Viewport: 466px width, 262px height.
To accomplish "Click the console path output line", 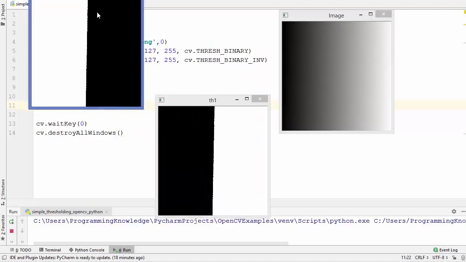I will point(249,221).
